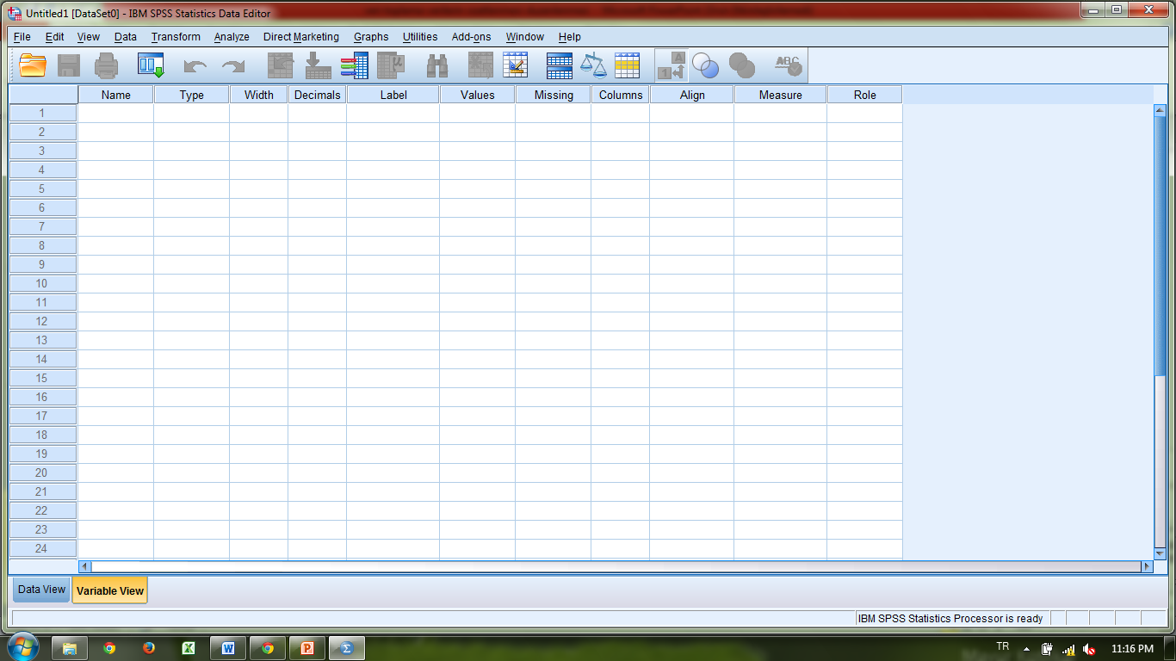Click the Undo arrow icon
The width and height of the screenshot is (1176, 661).
[x=195, y=66]
